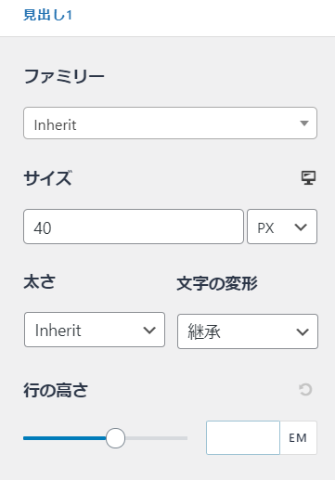Click the chevron beside the PX unit

pyautogui.click(x=301, y=227)
